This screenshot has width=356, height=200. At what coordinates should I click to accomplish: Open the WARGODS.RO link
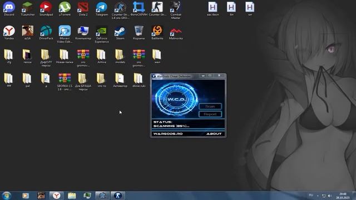tap(168, 134)
